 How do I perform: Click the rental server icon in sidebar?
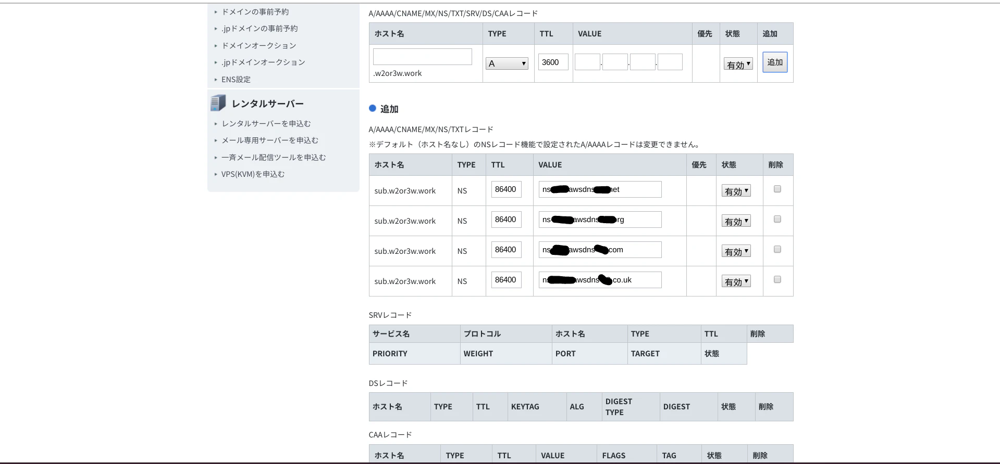tap(218, 103)
